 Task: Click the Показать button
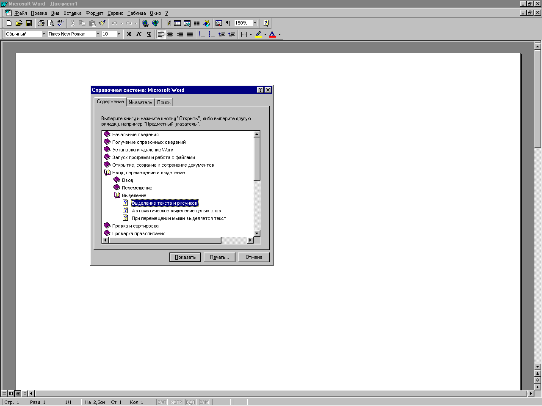coord(185,257)
